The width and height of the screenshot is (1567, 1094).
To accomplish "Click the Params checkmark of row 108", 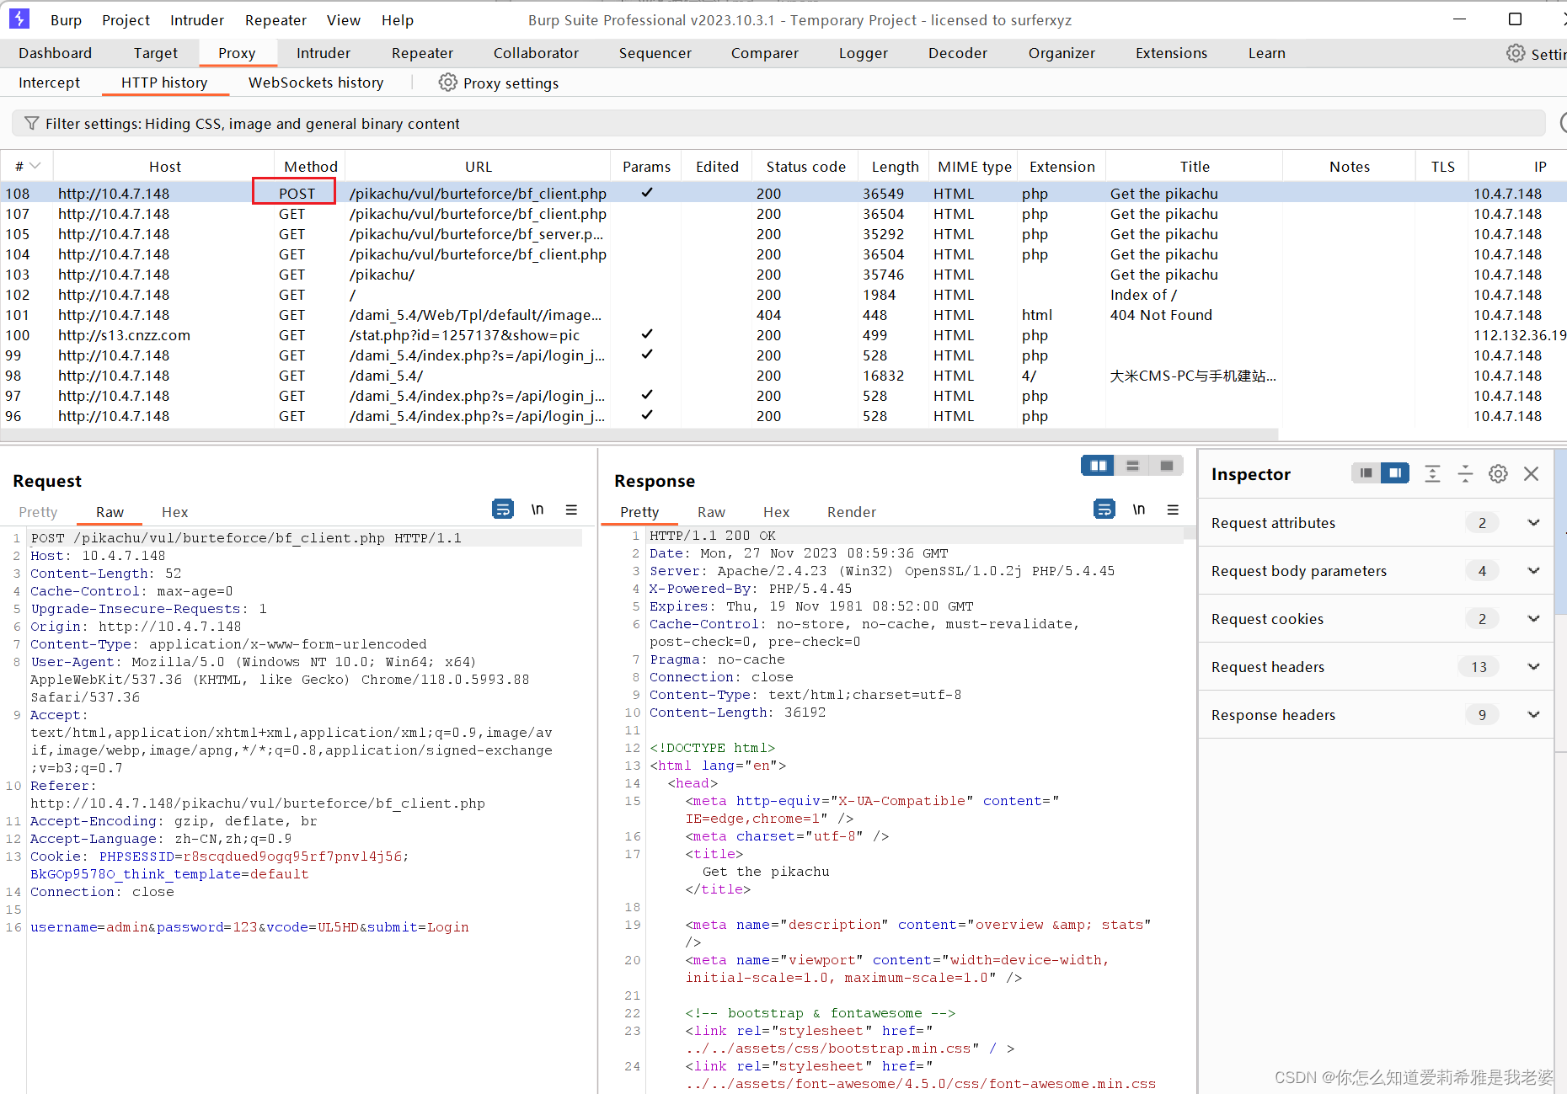I will [x=647, y=193].
